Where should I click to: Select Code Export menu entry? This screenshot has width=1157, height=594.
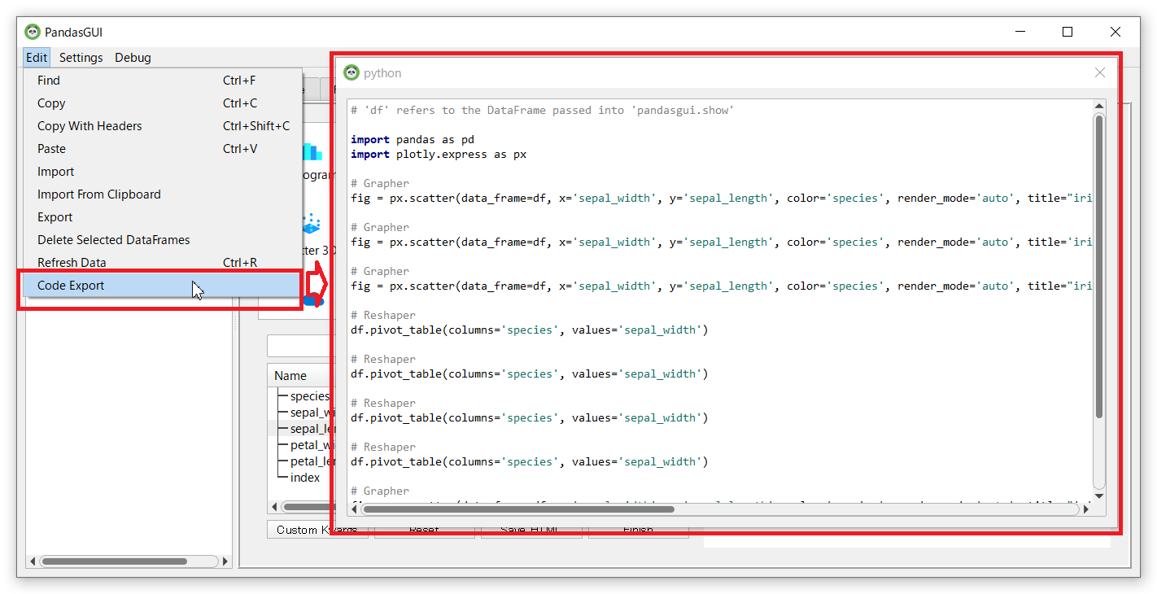click(x=71, y=286)
